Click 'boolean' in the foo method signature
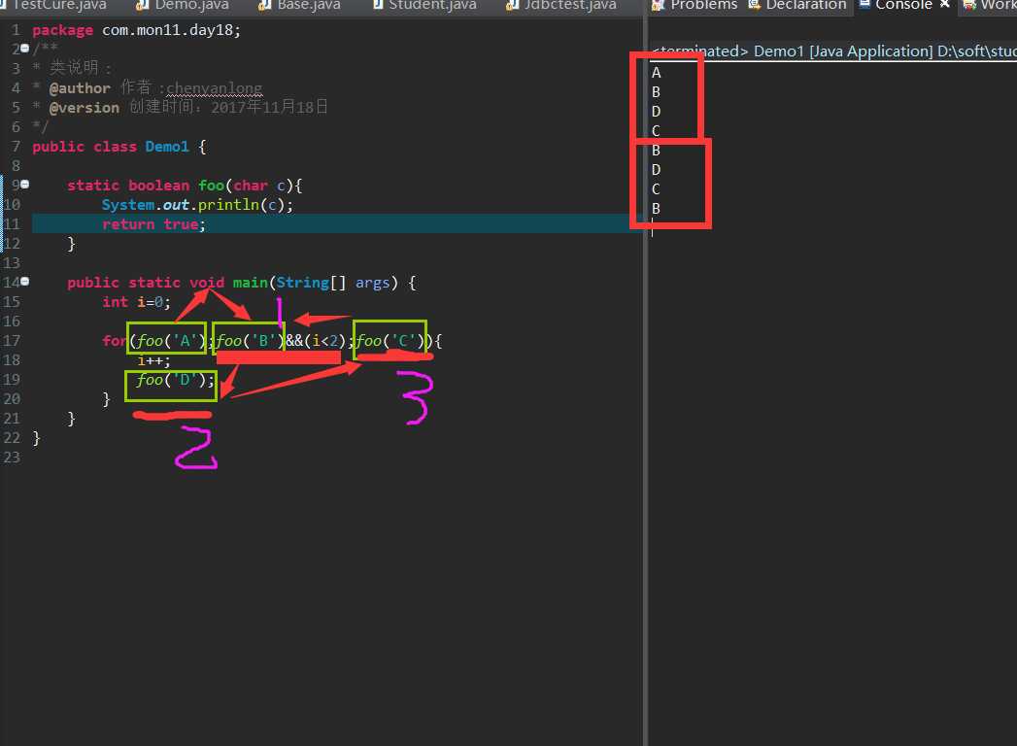1017x746 pixels. (x=158, y=186)
